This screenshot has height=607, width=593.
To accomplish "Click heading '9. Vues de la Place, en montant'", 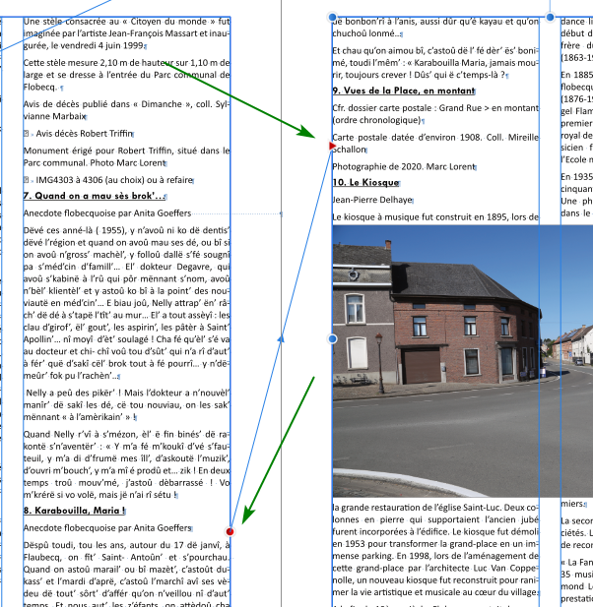I will click(404, 91).
